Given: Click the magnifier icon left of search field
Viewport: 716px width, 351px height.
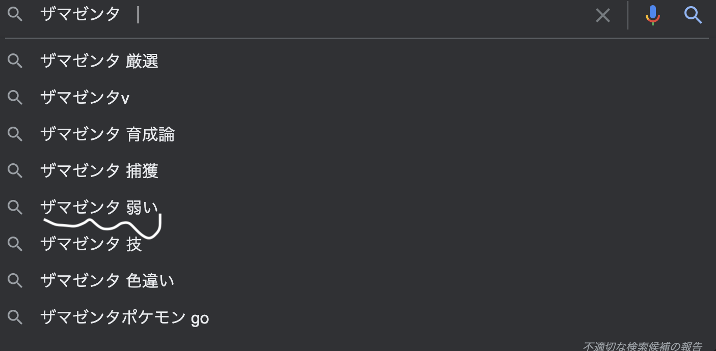Looking at the screenshot, I should click(x=15, y=15).
